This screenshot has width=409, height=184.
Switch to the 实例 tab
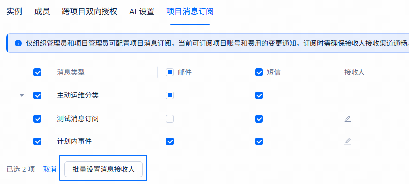tap(14, 12)
